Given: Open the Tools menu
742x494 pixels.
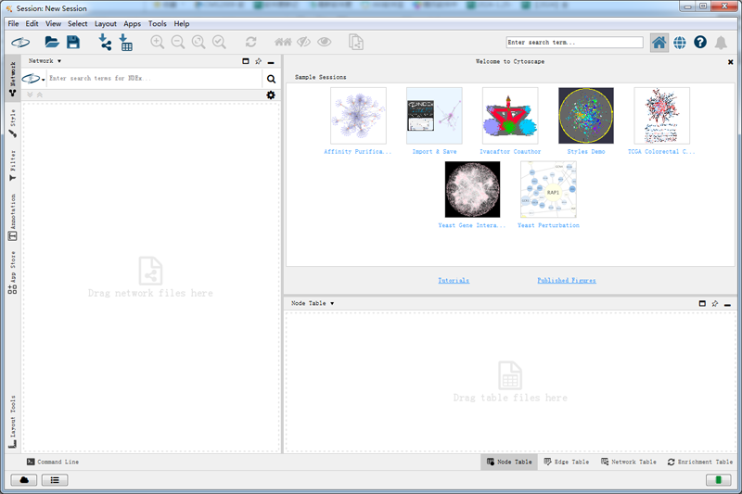Looking at the screenshot, I should [157, 24].
